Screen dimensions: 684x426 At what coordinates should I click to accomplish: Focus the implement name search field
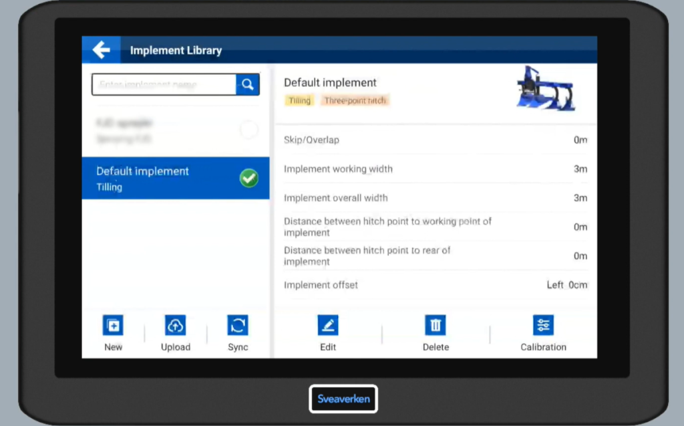pyautogui.click(x=164, y=85)
